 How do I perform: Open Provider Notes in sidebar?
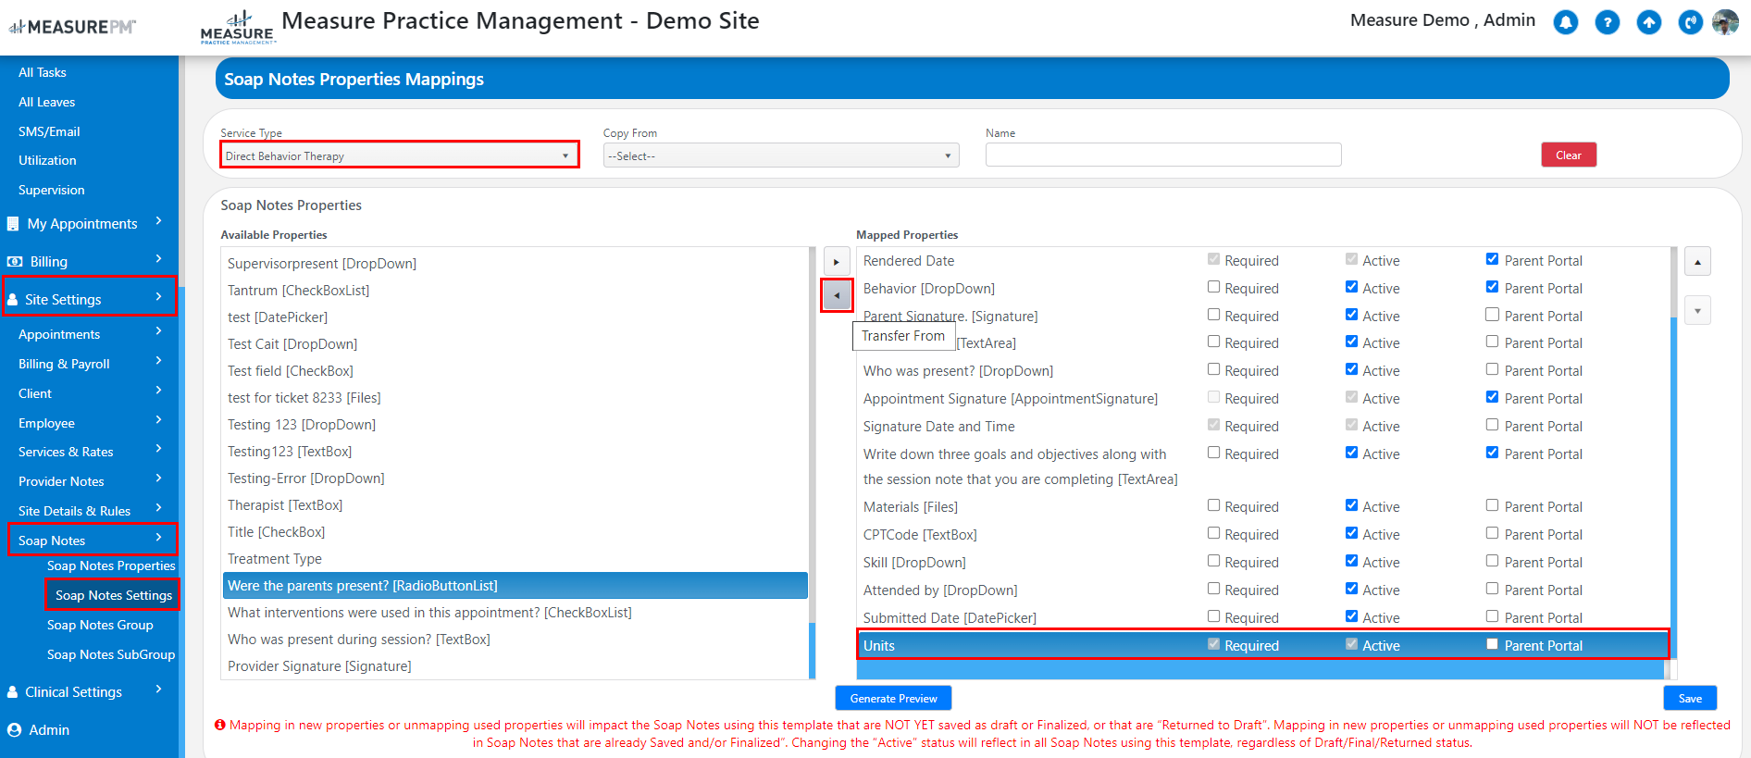pos(61,482)
